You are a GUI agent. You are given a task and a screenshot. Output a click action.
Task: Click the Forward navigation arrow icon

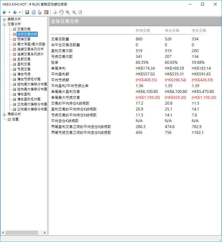tap(15, 12)
